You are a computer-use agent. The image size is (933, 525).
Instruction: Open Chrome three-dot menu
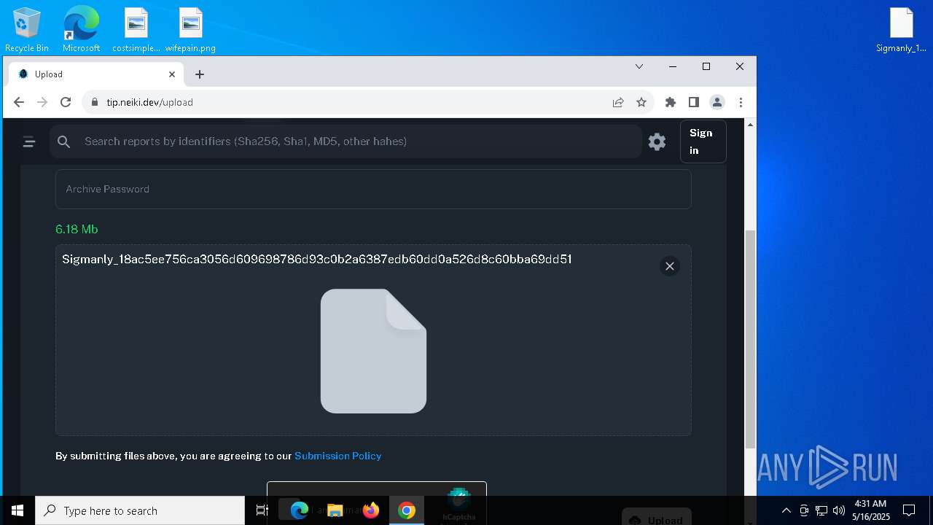pyautogui.click(x=741, y=102)
